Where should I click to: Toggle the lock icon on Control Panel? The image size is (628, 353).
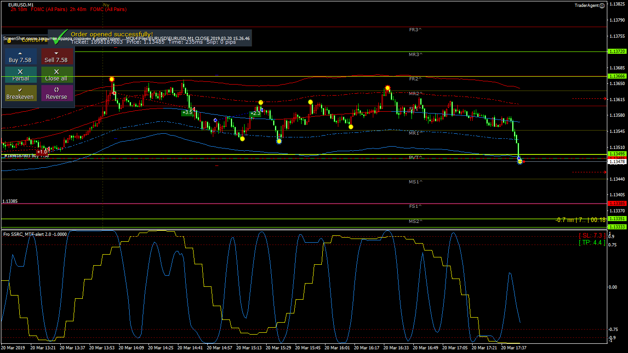point(9,40)
